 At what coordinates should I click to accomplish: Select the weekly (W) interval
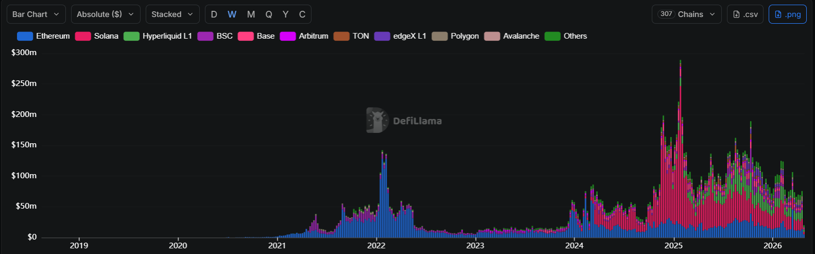(232, 14)
